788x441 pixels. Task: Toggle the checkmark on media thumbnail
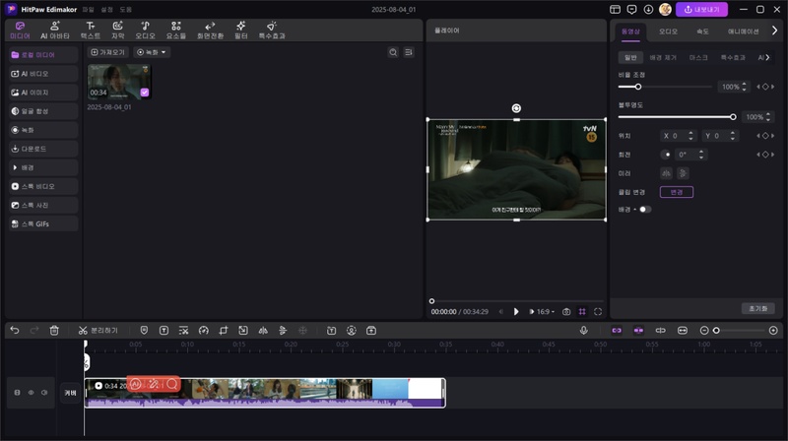(x=145, y=93)
